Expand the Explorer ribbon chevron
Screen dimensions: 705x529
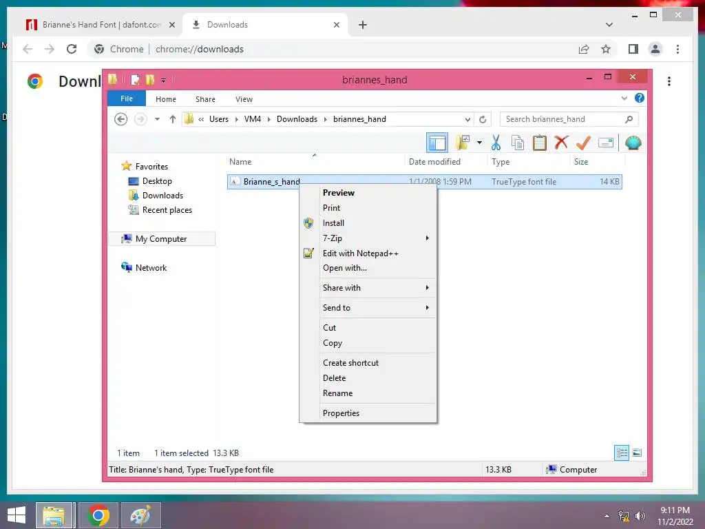(x=624, y=98)
